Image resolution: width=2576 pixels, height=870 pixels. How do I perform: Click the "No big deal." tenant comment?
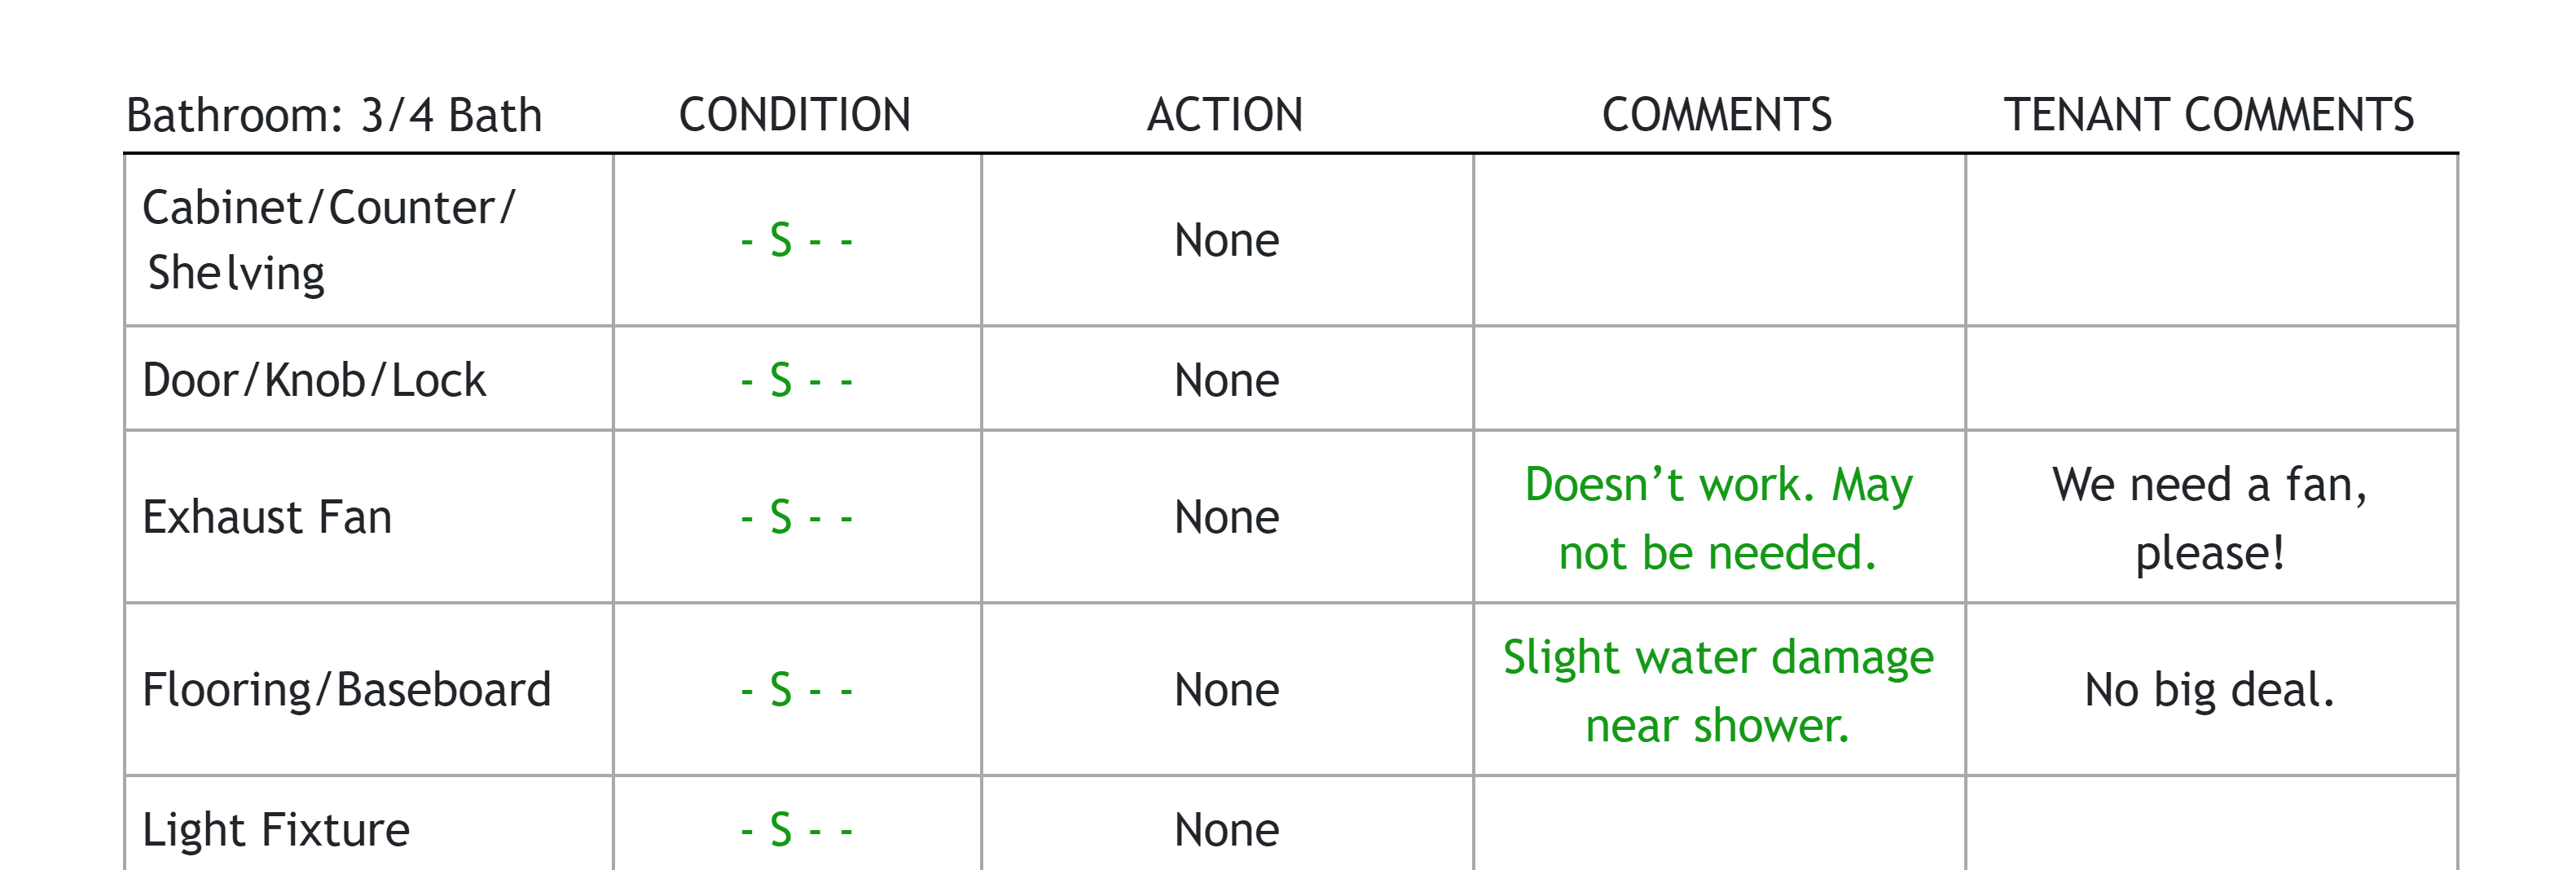(2210, 690)
